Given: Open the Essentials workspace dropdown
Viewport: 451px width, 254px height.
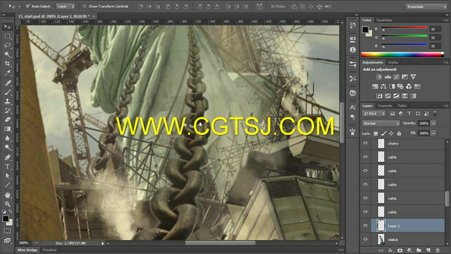Looking at the screenshot, I should pyautogui.click(x=426, y=6).
